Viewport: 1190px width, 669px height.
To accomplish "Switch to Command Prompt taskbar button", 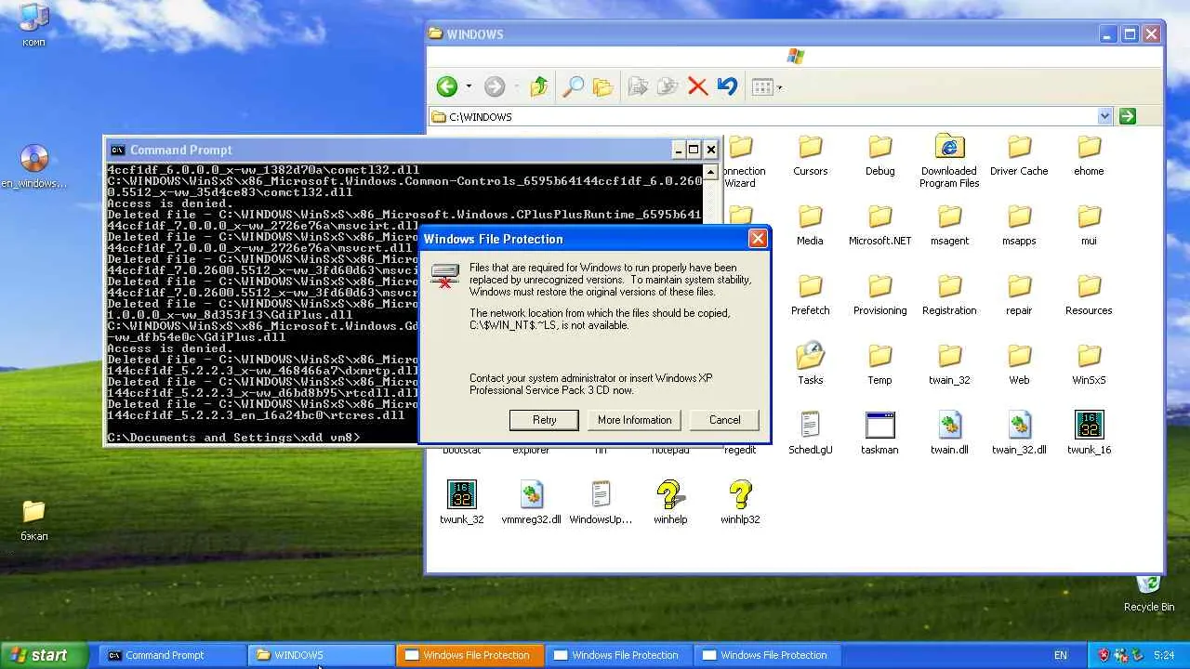I will click(x=173, y=655).
